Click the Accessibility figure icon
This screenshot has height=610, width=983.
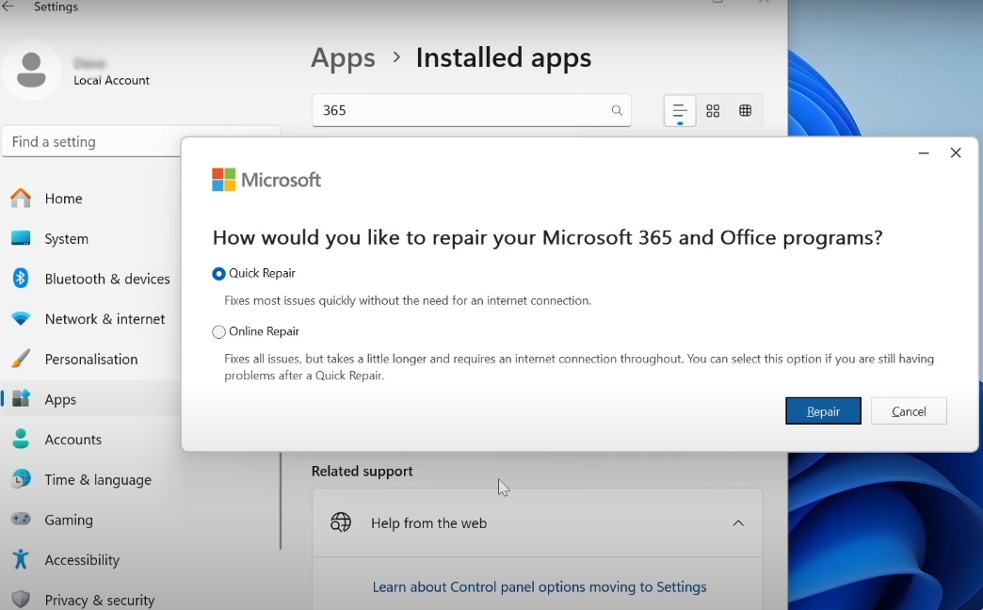point(21,559)
